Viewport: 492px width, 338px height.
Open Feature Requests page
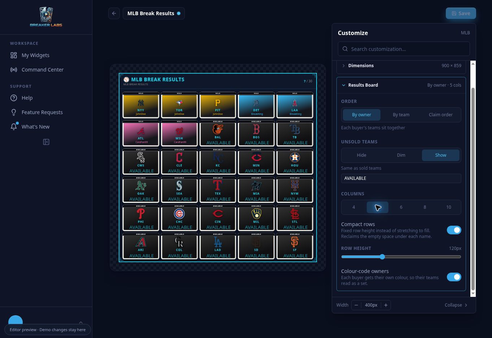pyautogui.click(x=42, y=112)
